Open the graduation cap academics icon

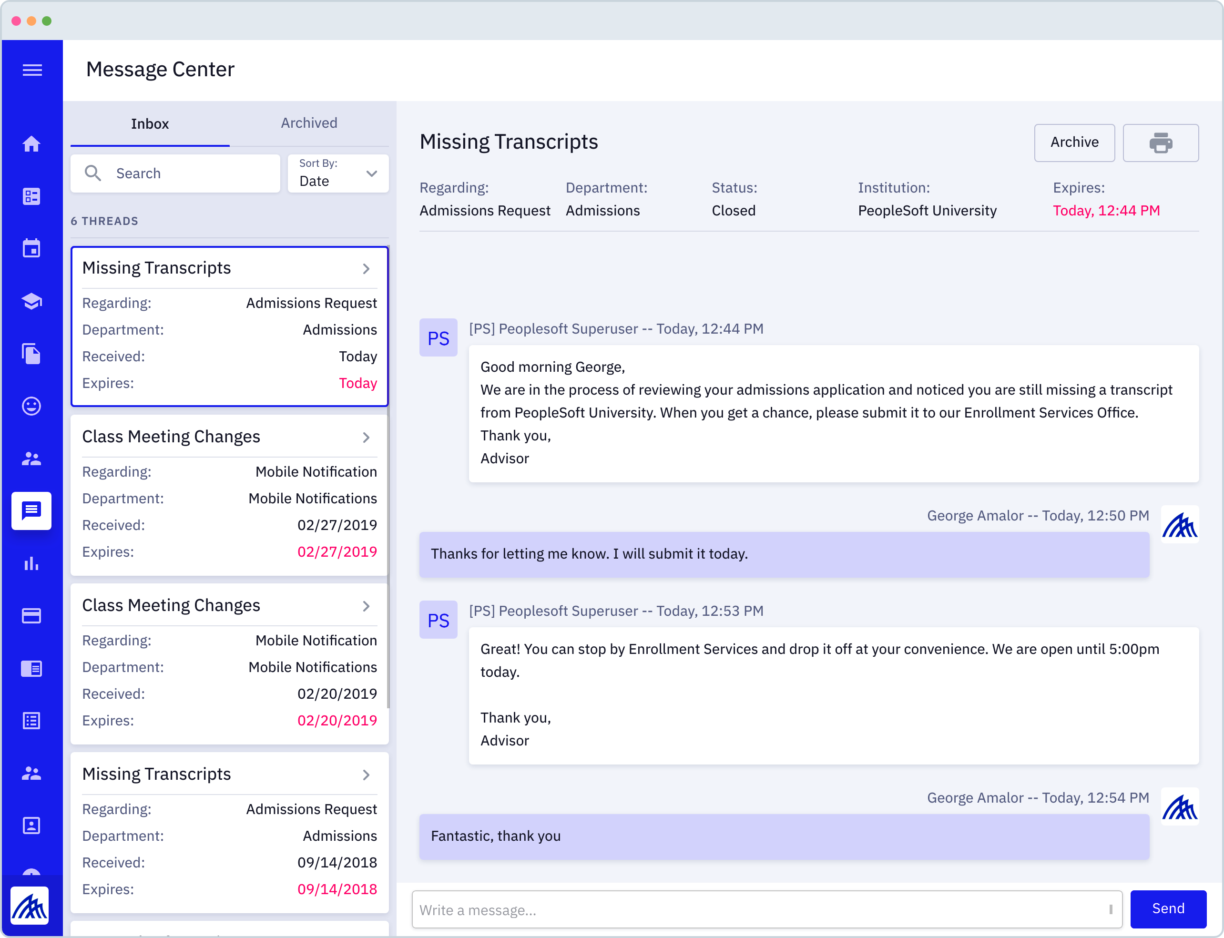tap(31, 302)
